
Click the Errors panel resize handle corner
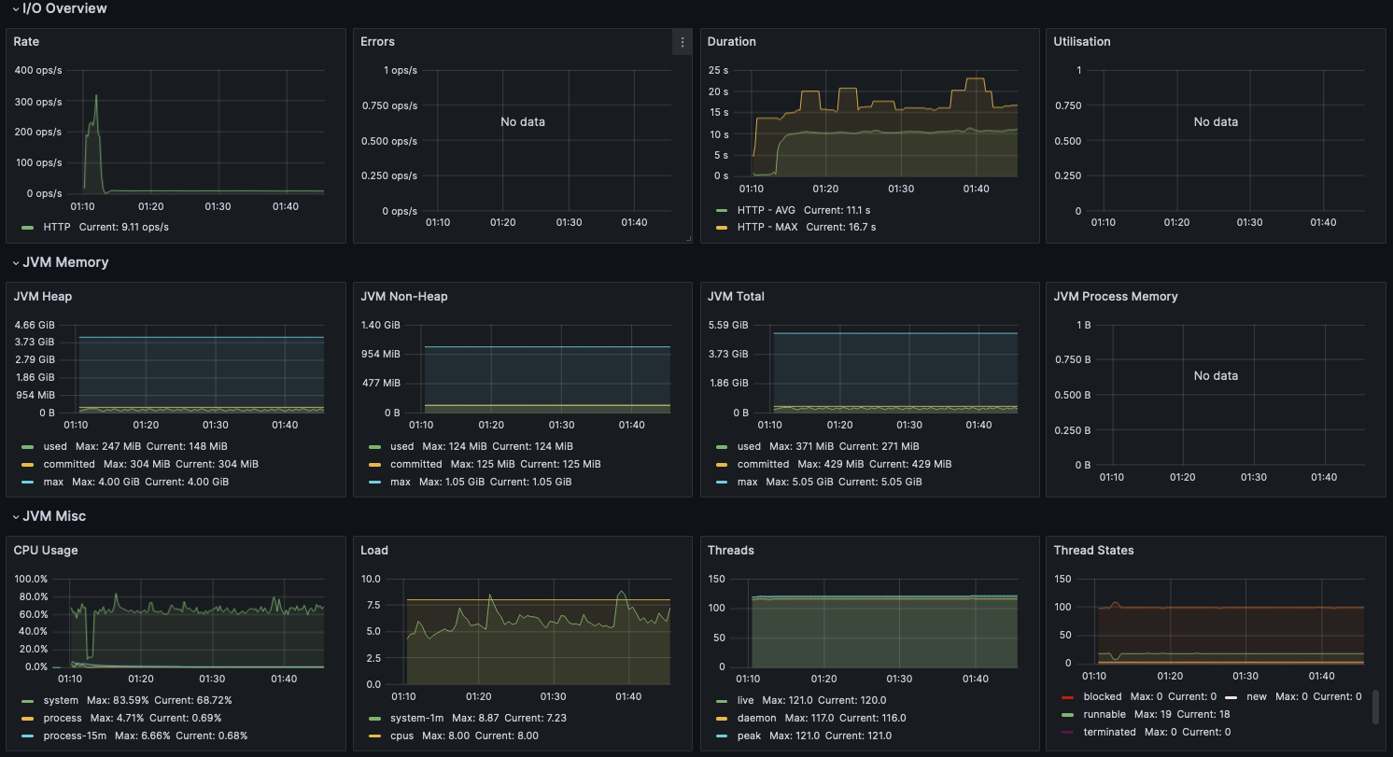[688, 239]
